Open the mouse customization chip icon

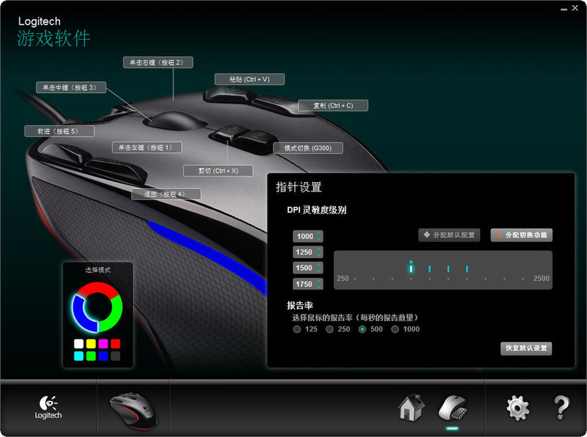tap(452, 408)
